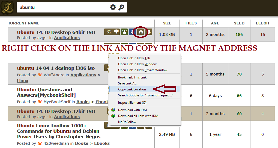This screenshot has width=278, height=148.
Task: Click the leech count 8
Action: (x=262, y=96)
